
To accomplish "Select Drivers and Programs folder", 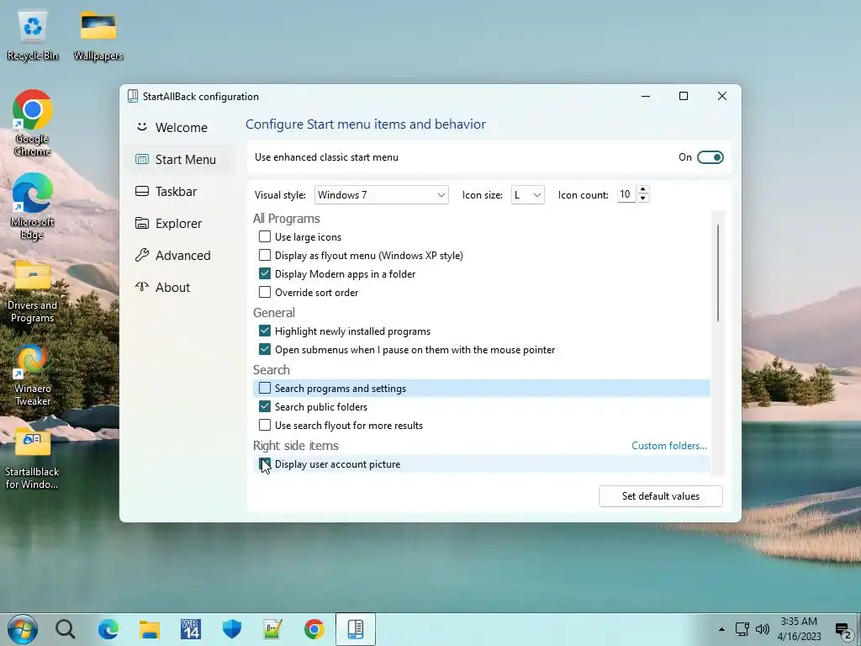I will pos(33,291).
